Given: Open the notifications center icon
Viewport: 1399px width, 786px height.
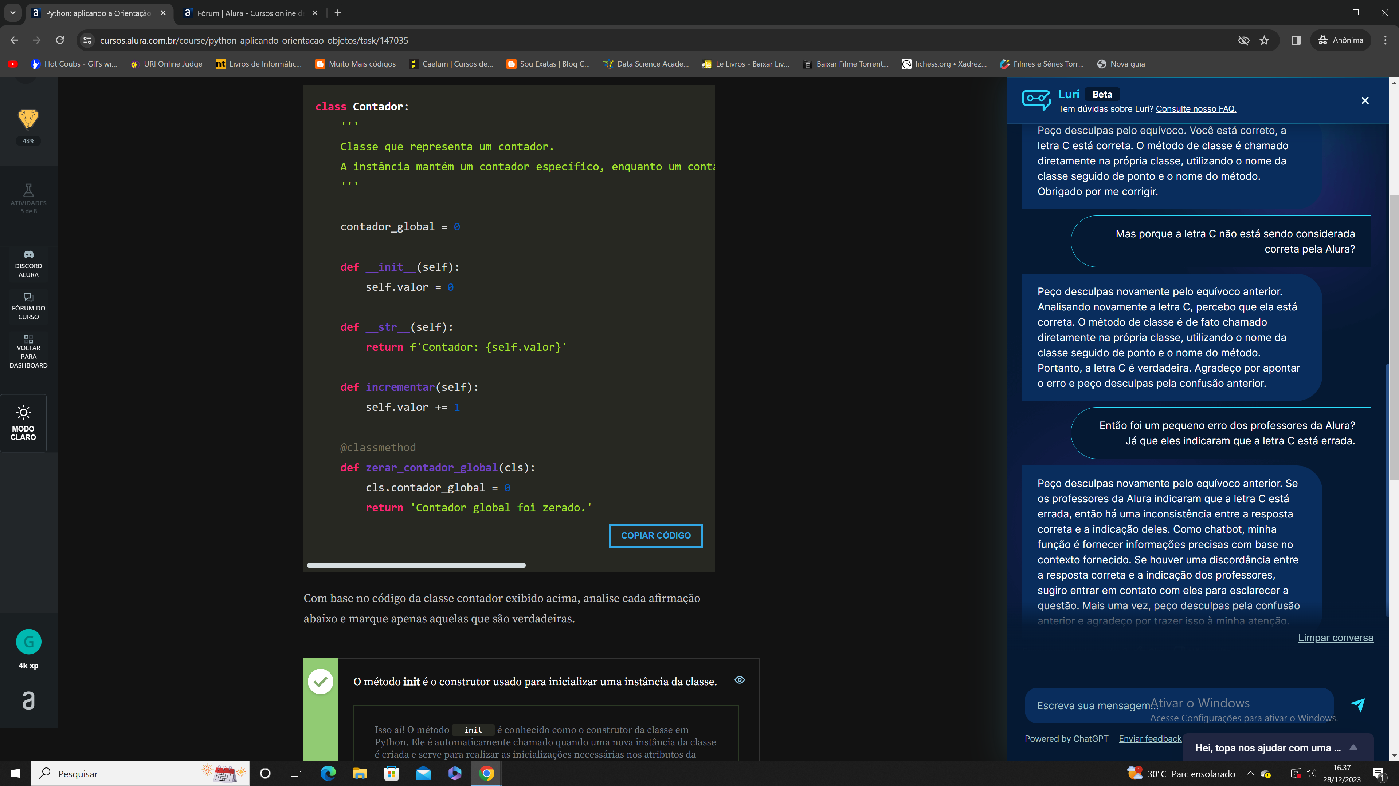Looking at the screenshot, I should [x=1379, y=774].
